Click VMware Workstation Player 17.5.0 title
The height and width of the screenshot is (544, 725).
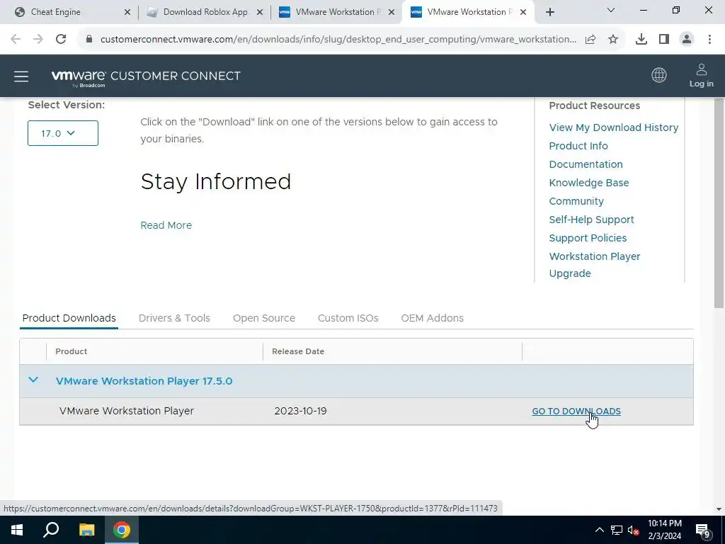click(x=144, y=381)
